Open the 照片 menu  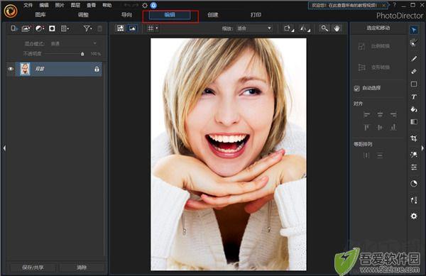pyautogui.click(x=60, y=5)
